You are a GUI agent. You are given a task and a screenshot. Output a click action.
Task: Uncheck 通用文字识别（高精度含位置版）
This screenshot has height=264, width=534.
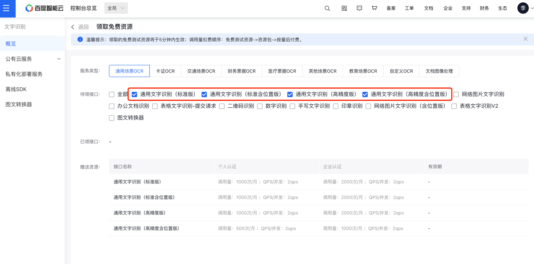[365, 94]
